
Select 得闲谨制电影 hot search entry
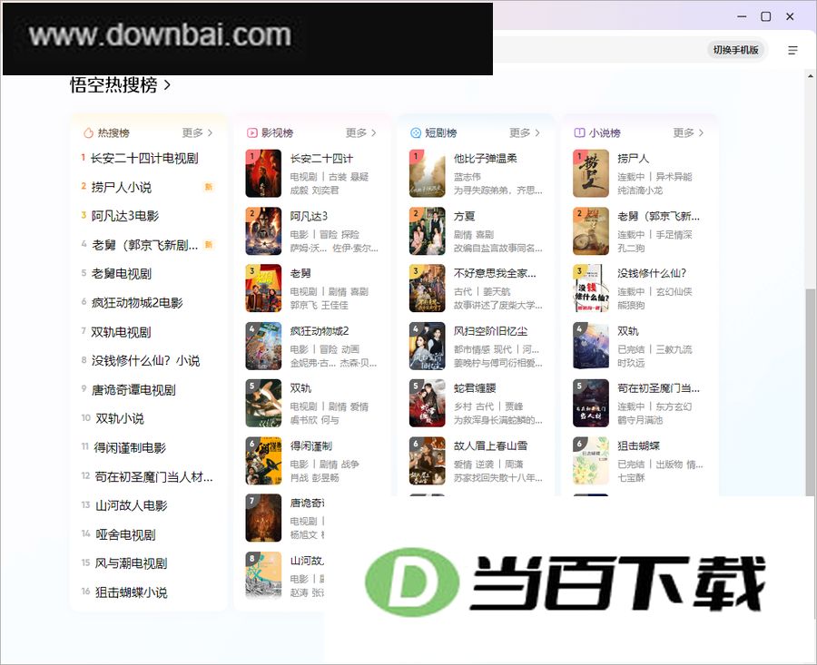click(130, 447)
